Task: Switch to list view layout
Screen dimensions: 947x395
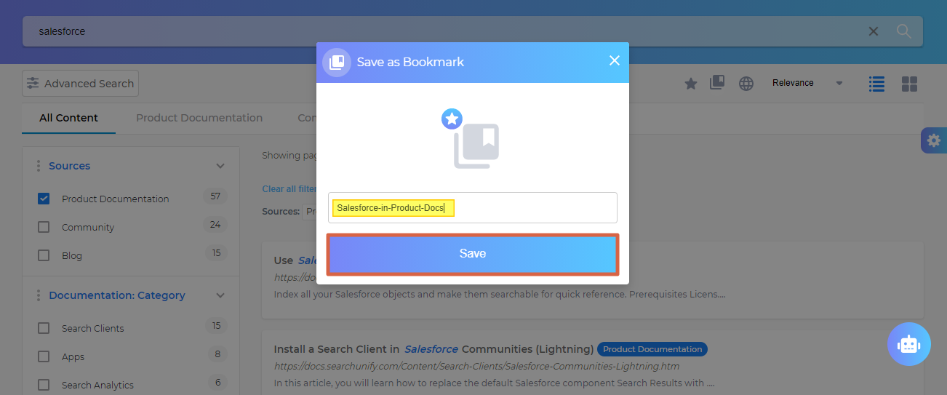Action: click(877, 84)
